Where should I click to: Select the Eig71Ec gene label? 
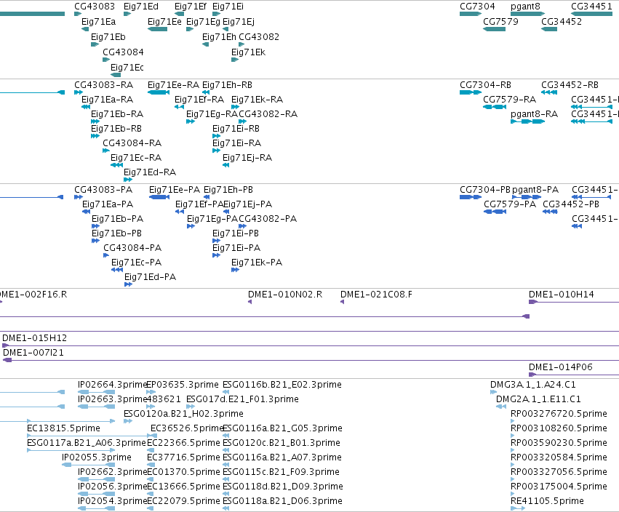click(127, 68)
